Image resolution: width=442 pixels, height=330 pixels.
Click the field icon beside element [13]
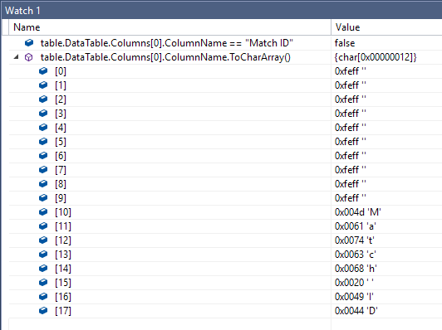(43, 254)
